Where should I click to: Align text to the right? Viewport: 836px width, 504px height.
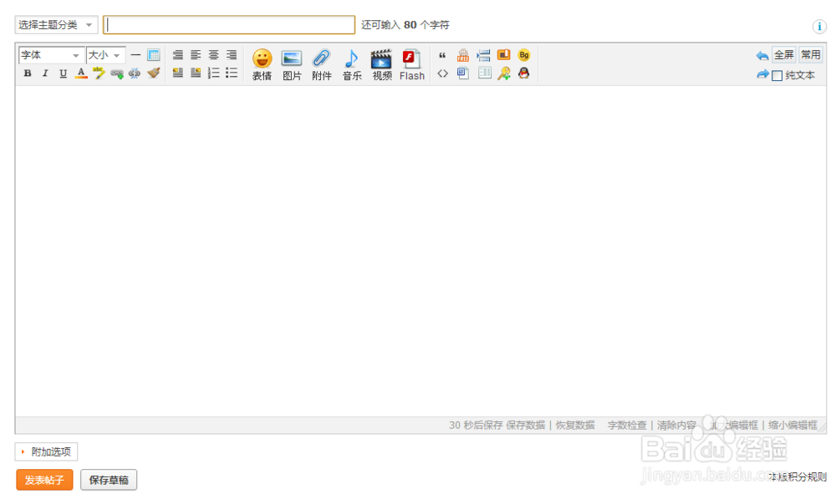coord(232,55)
